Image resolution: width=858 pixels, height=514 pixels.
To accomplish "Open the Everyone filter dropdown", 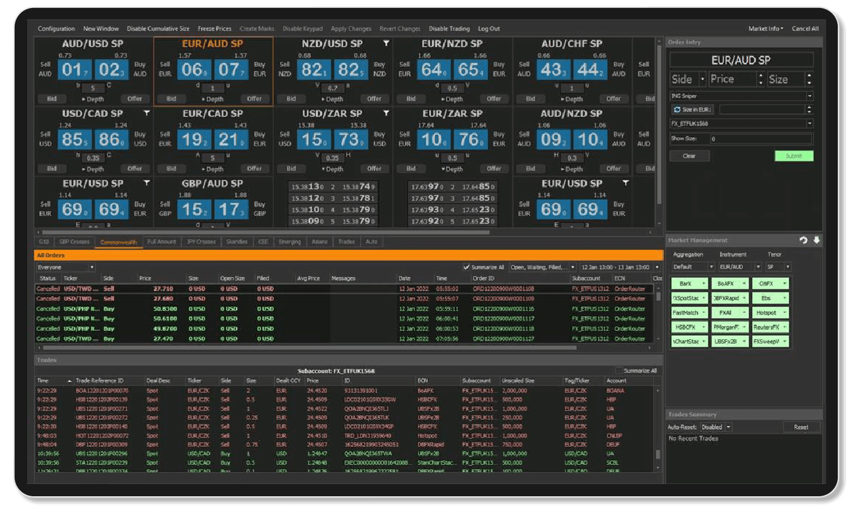I will click(66, 267).
